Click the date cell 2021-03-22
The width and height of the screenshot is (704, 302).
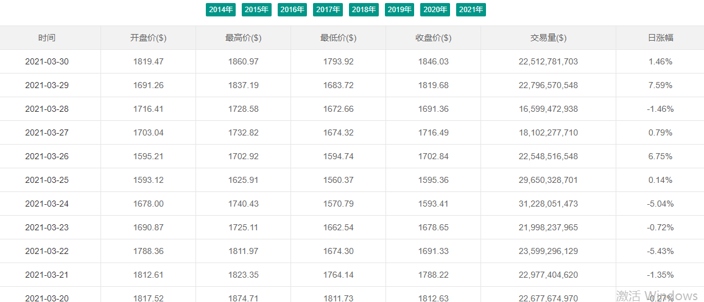[47, 252]
